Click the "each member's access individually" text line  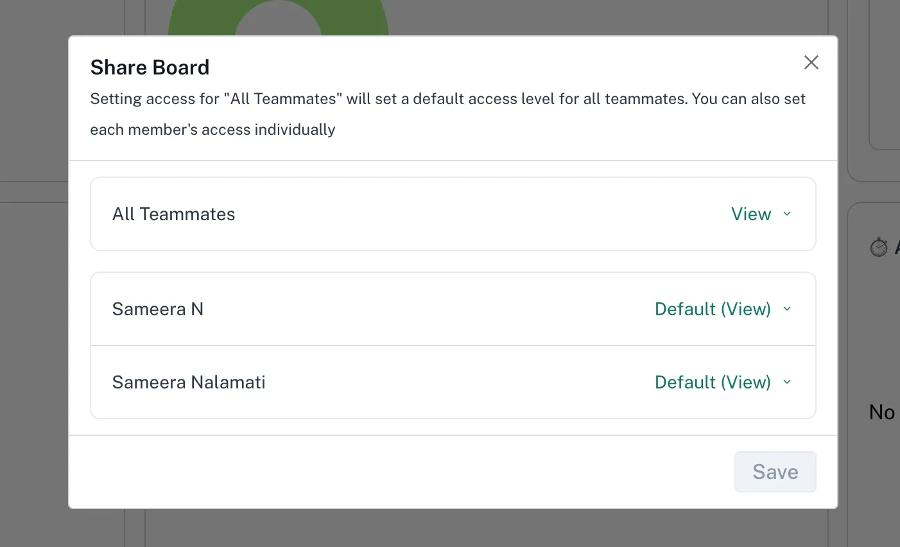[212, 130]
